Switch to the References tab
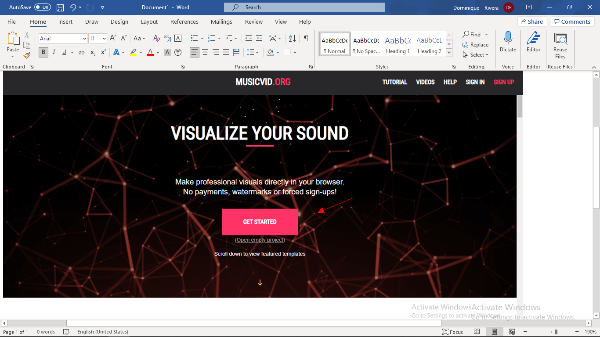The width and height of the screenshot is (600, 337). [x=184, y=22]
